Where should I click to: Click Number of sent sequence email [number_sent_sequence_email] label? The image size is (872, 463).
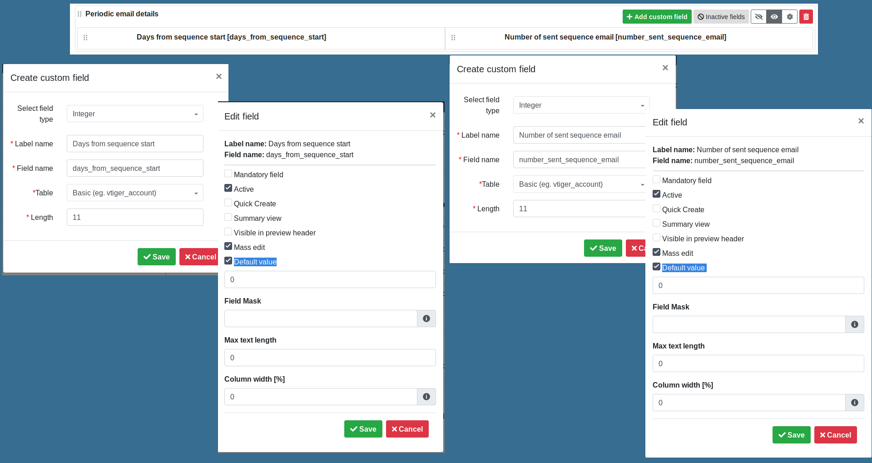(615, 37)
